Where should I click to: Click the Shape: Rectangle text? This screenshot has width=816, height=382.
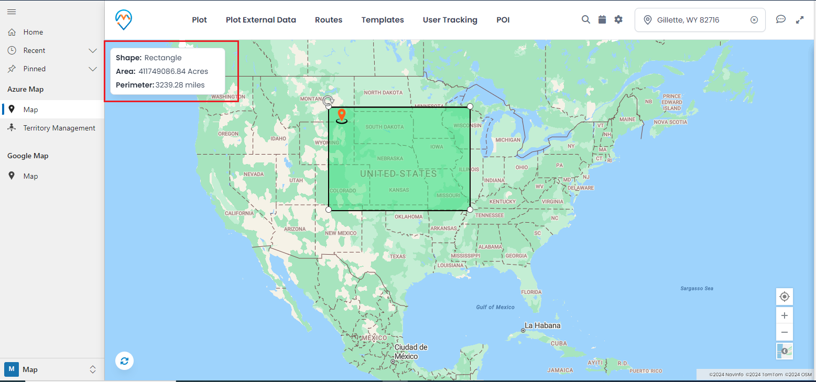149,58
